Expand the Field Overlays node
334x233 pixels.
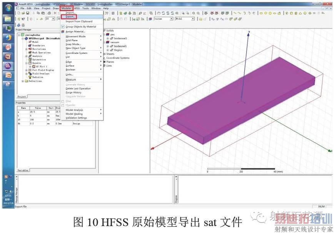point(27,73)
